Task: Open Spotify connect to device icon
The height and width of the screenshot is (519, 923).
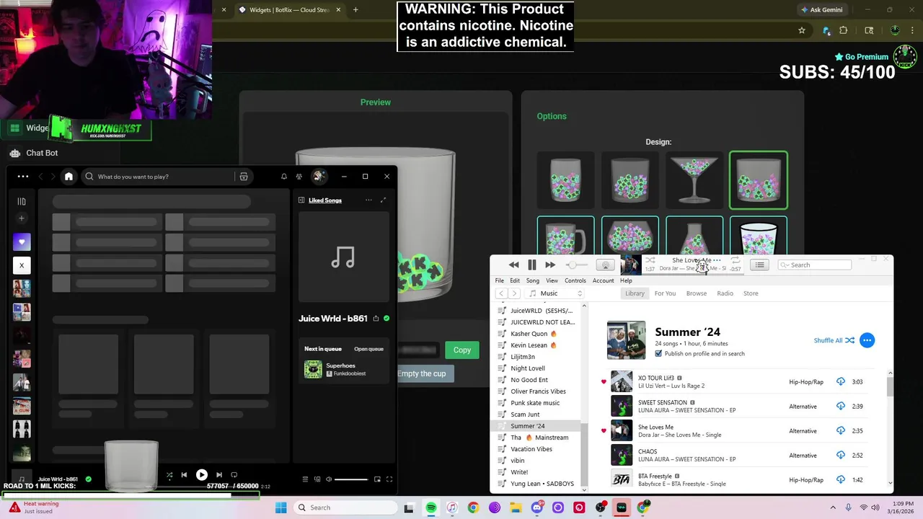Action: (317, 479)
